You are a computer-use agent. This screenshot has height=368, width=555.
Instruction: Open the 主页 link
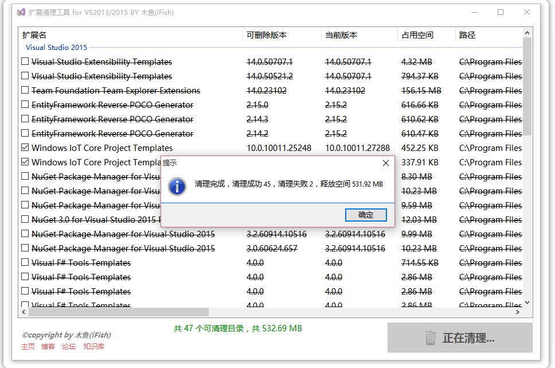point(28,346)
